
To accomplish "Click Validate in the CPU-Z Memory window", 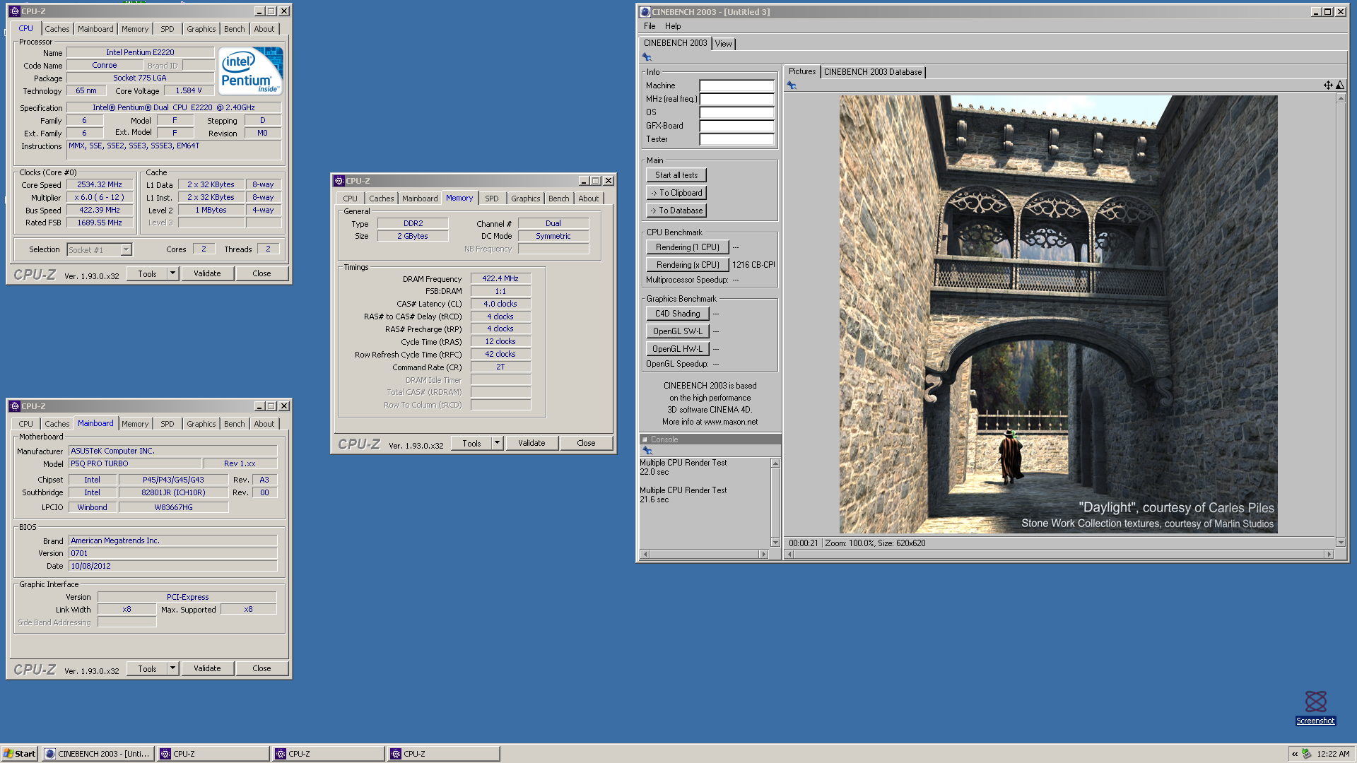I will click(x=531, y=443).
